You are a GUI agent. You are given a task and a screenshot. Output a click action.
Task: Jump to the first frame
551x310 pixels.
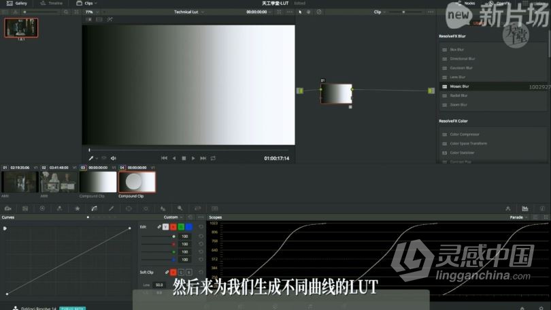[x=164, y=158]
